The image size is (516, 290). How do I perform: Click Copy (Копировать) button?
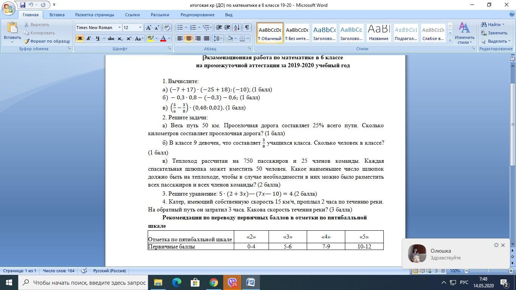tap(39, 33)
